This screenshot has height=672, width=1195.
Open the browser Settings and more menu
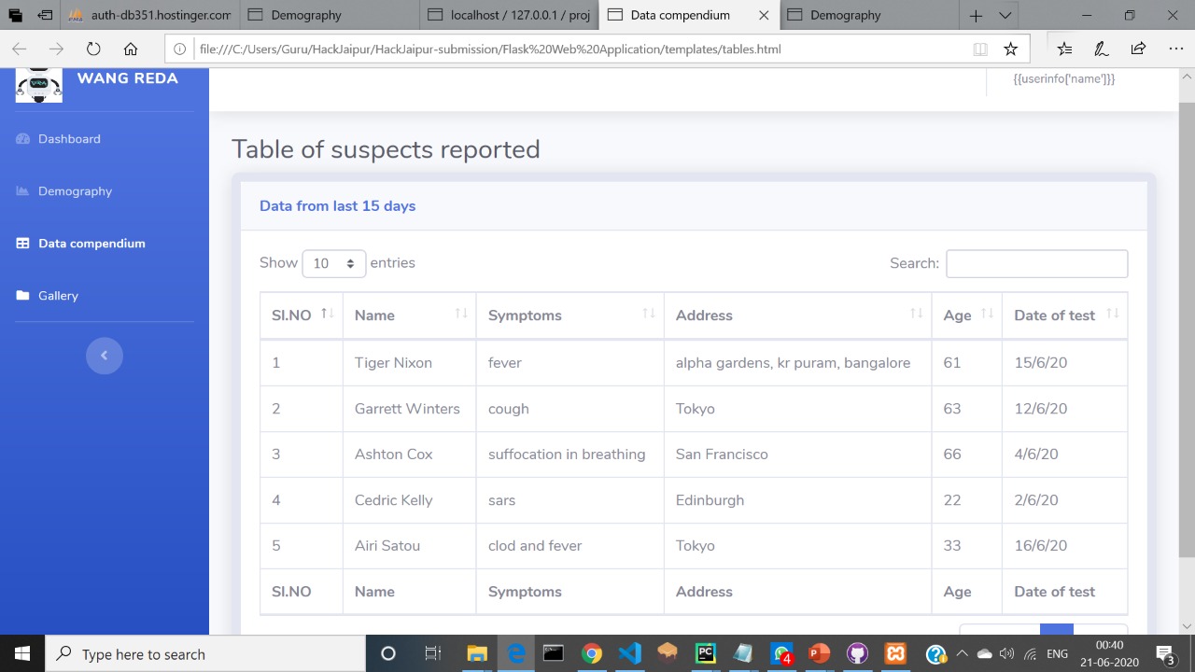[1175, 49]
